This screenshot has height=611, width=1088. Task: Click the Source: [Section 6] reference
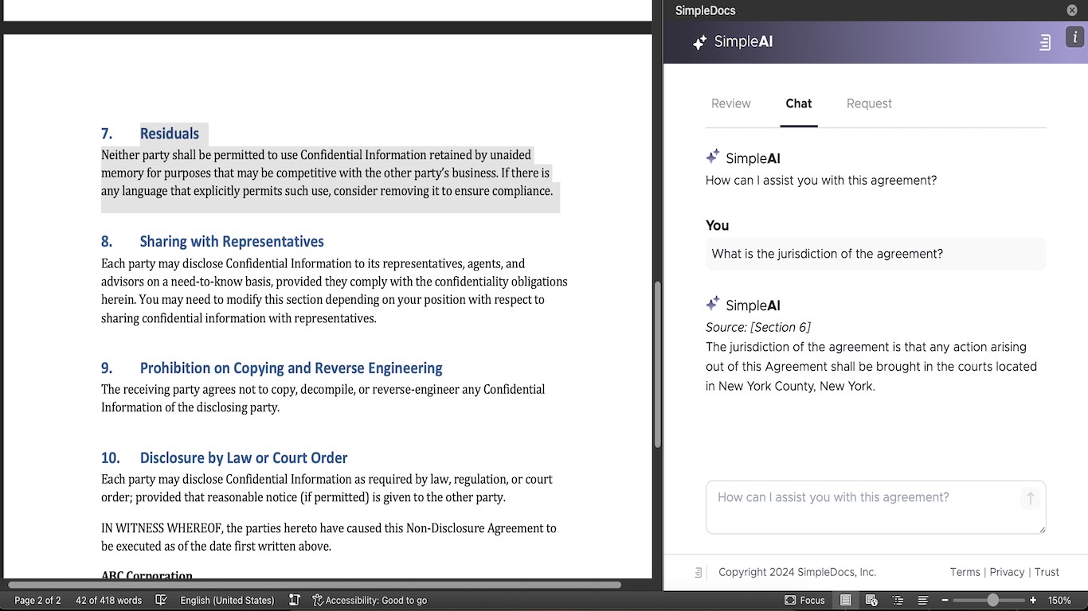point(758,327)
